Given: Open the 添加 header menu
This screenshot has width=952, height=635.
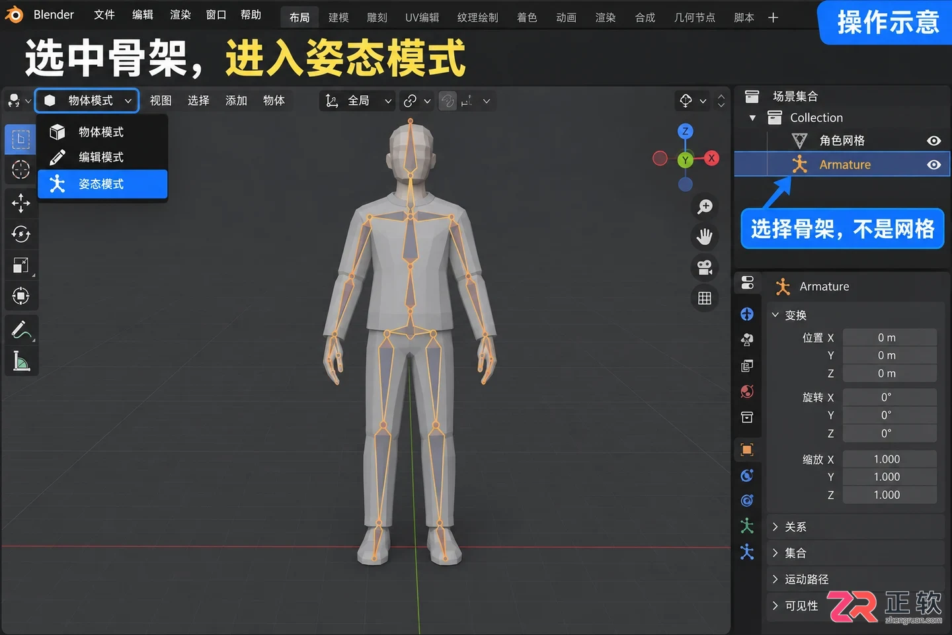Looking at the screenshot, I should point(236,101).
